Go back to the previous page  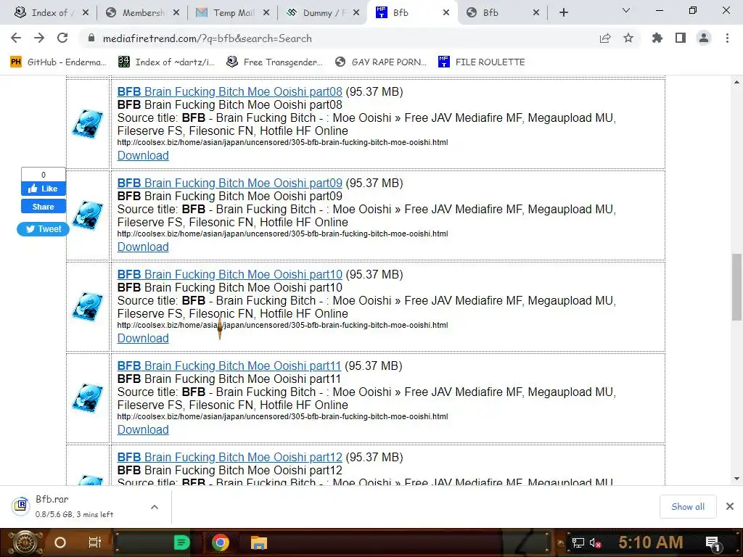pyautogui.click(x=16, y=38)
